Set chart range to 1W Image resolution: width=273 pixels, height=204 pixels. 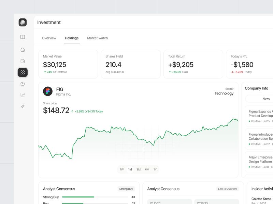122,169
